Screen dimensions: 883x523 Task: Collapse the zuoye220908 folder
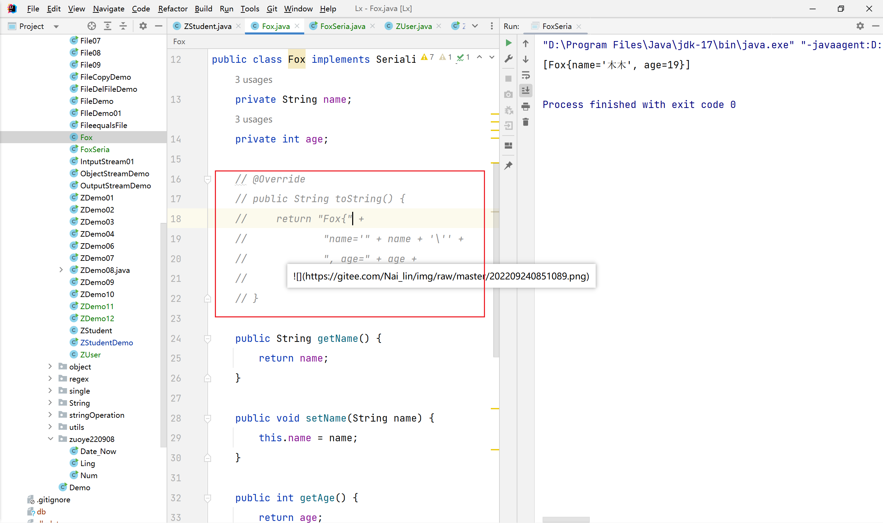click(x=50, y=439)
